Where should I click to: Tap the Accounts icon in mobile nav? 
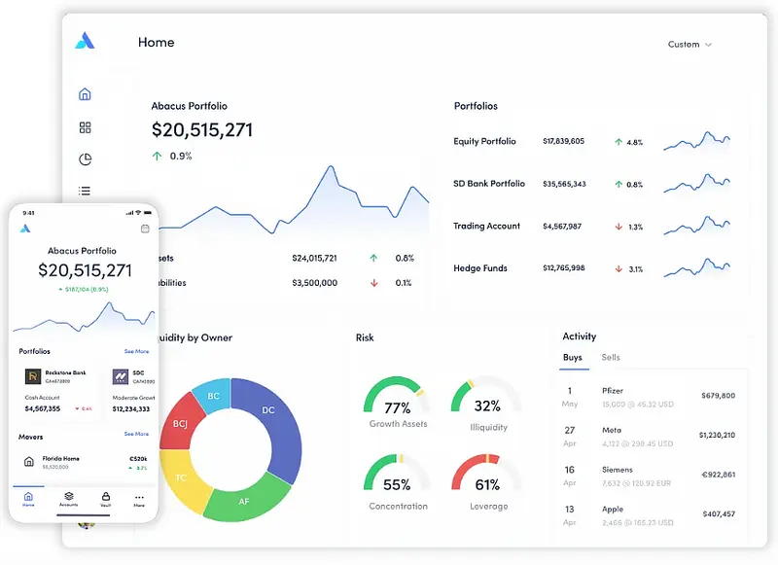68,498
